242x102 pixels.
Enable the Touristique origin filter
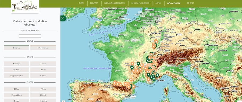coord(16,64)
